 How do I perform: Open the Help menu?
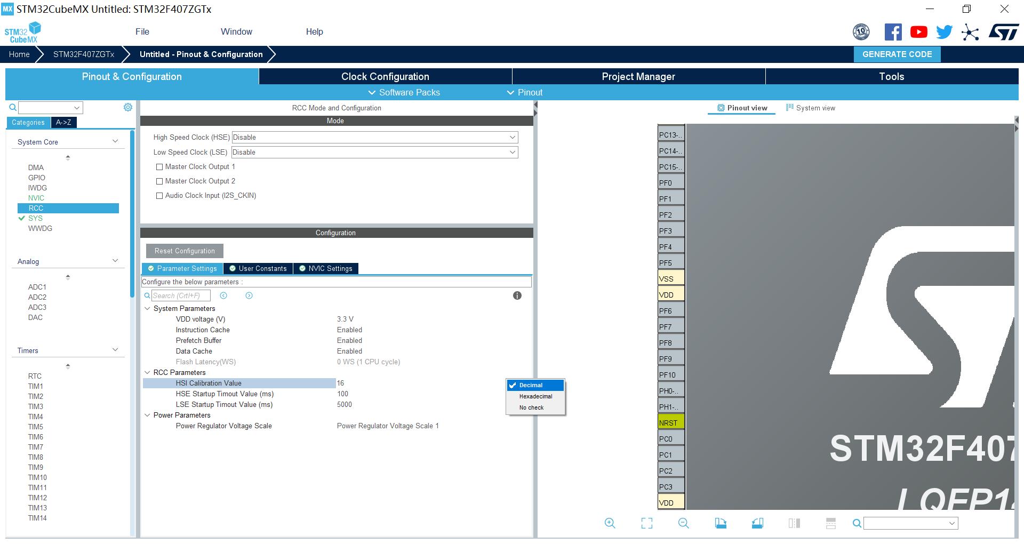coord(315,32)
